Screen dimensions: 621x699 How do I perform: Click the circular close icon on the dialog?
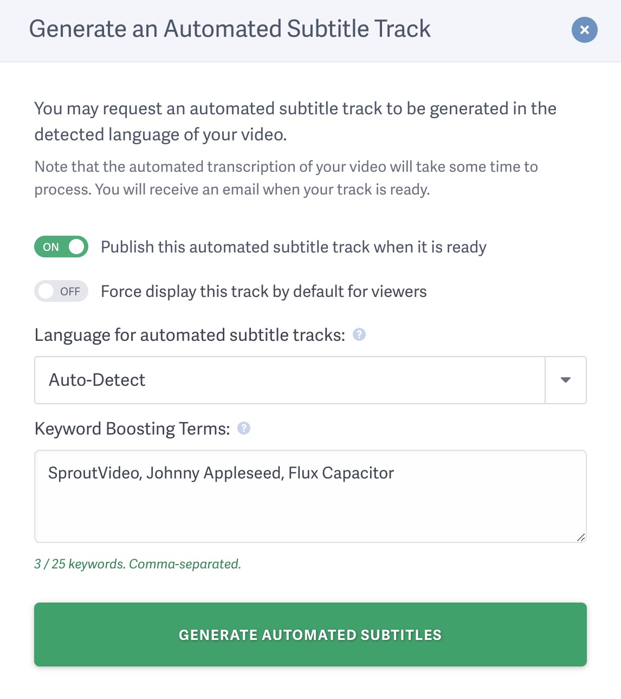[584, 30]
